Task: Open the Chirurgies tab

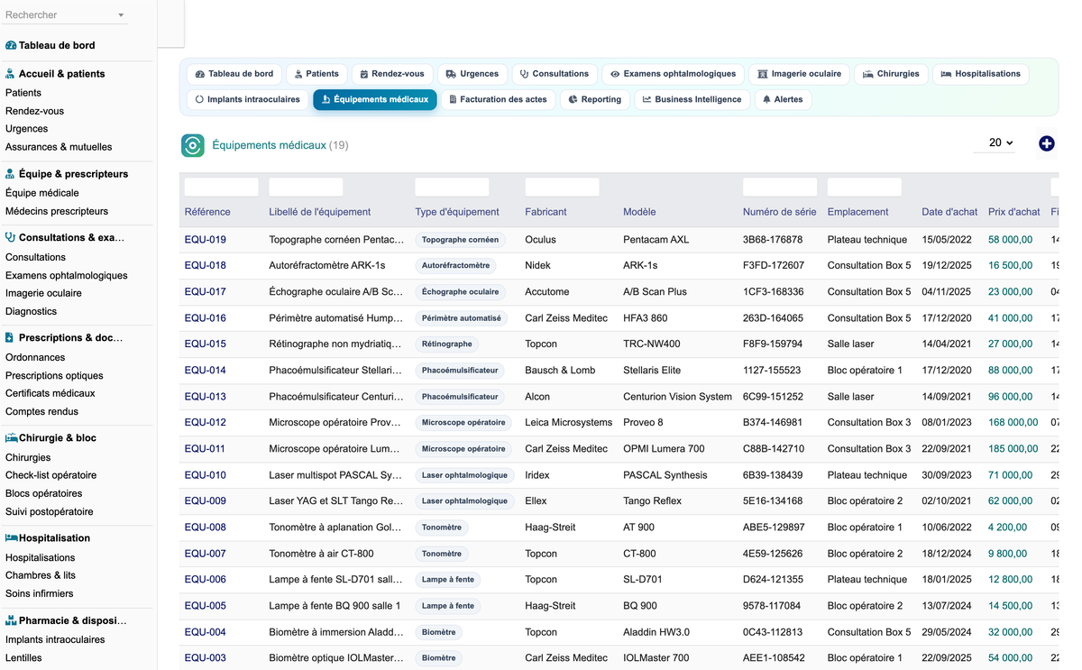Action: (x=891, y=74)
